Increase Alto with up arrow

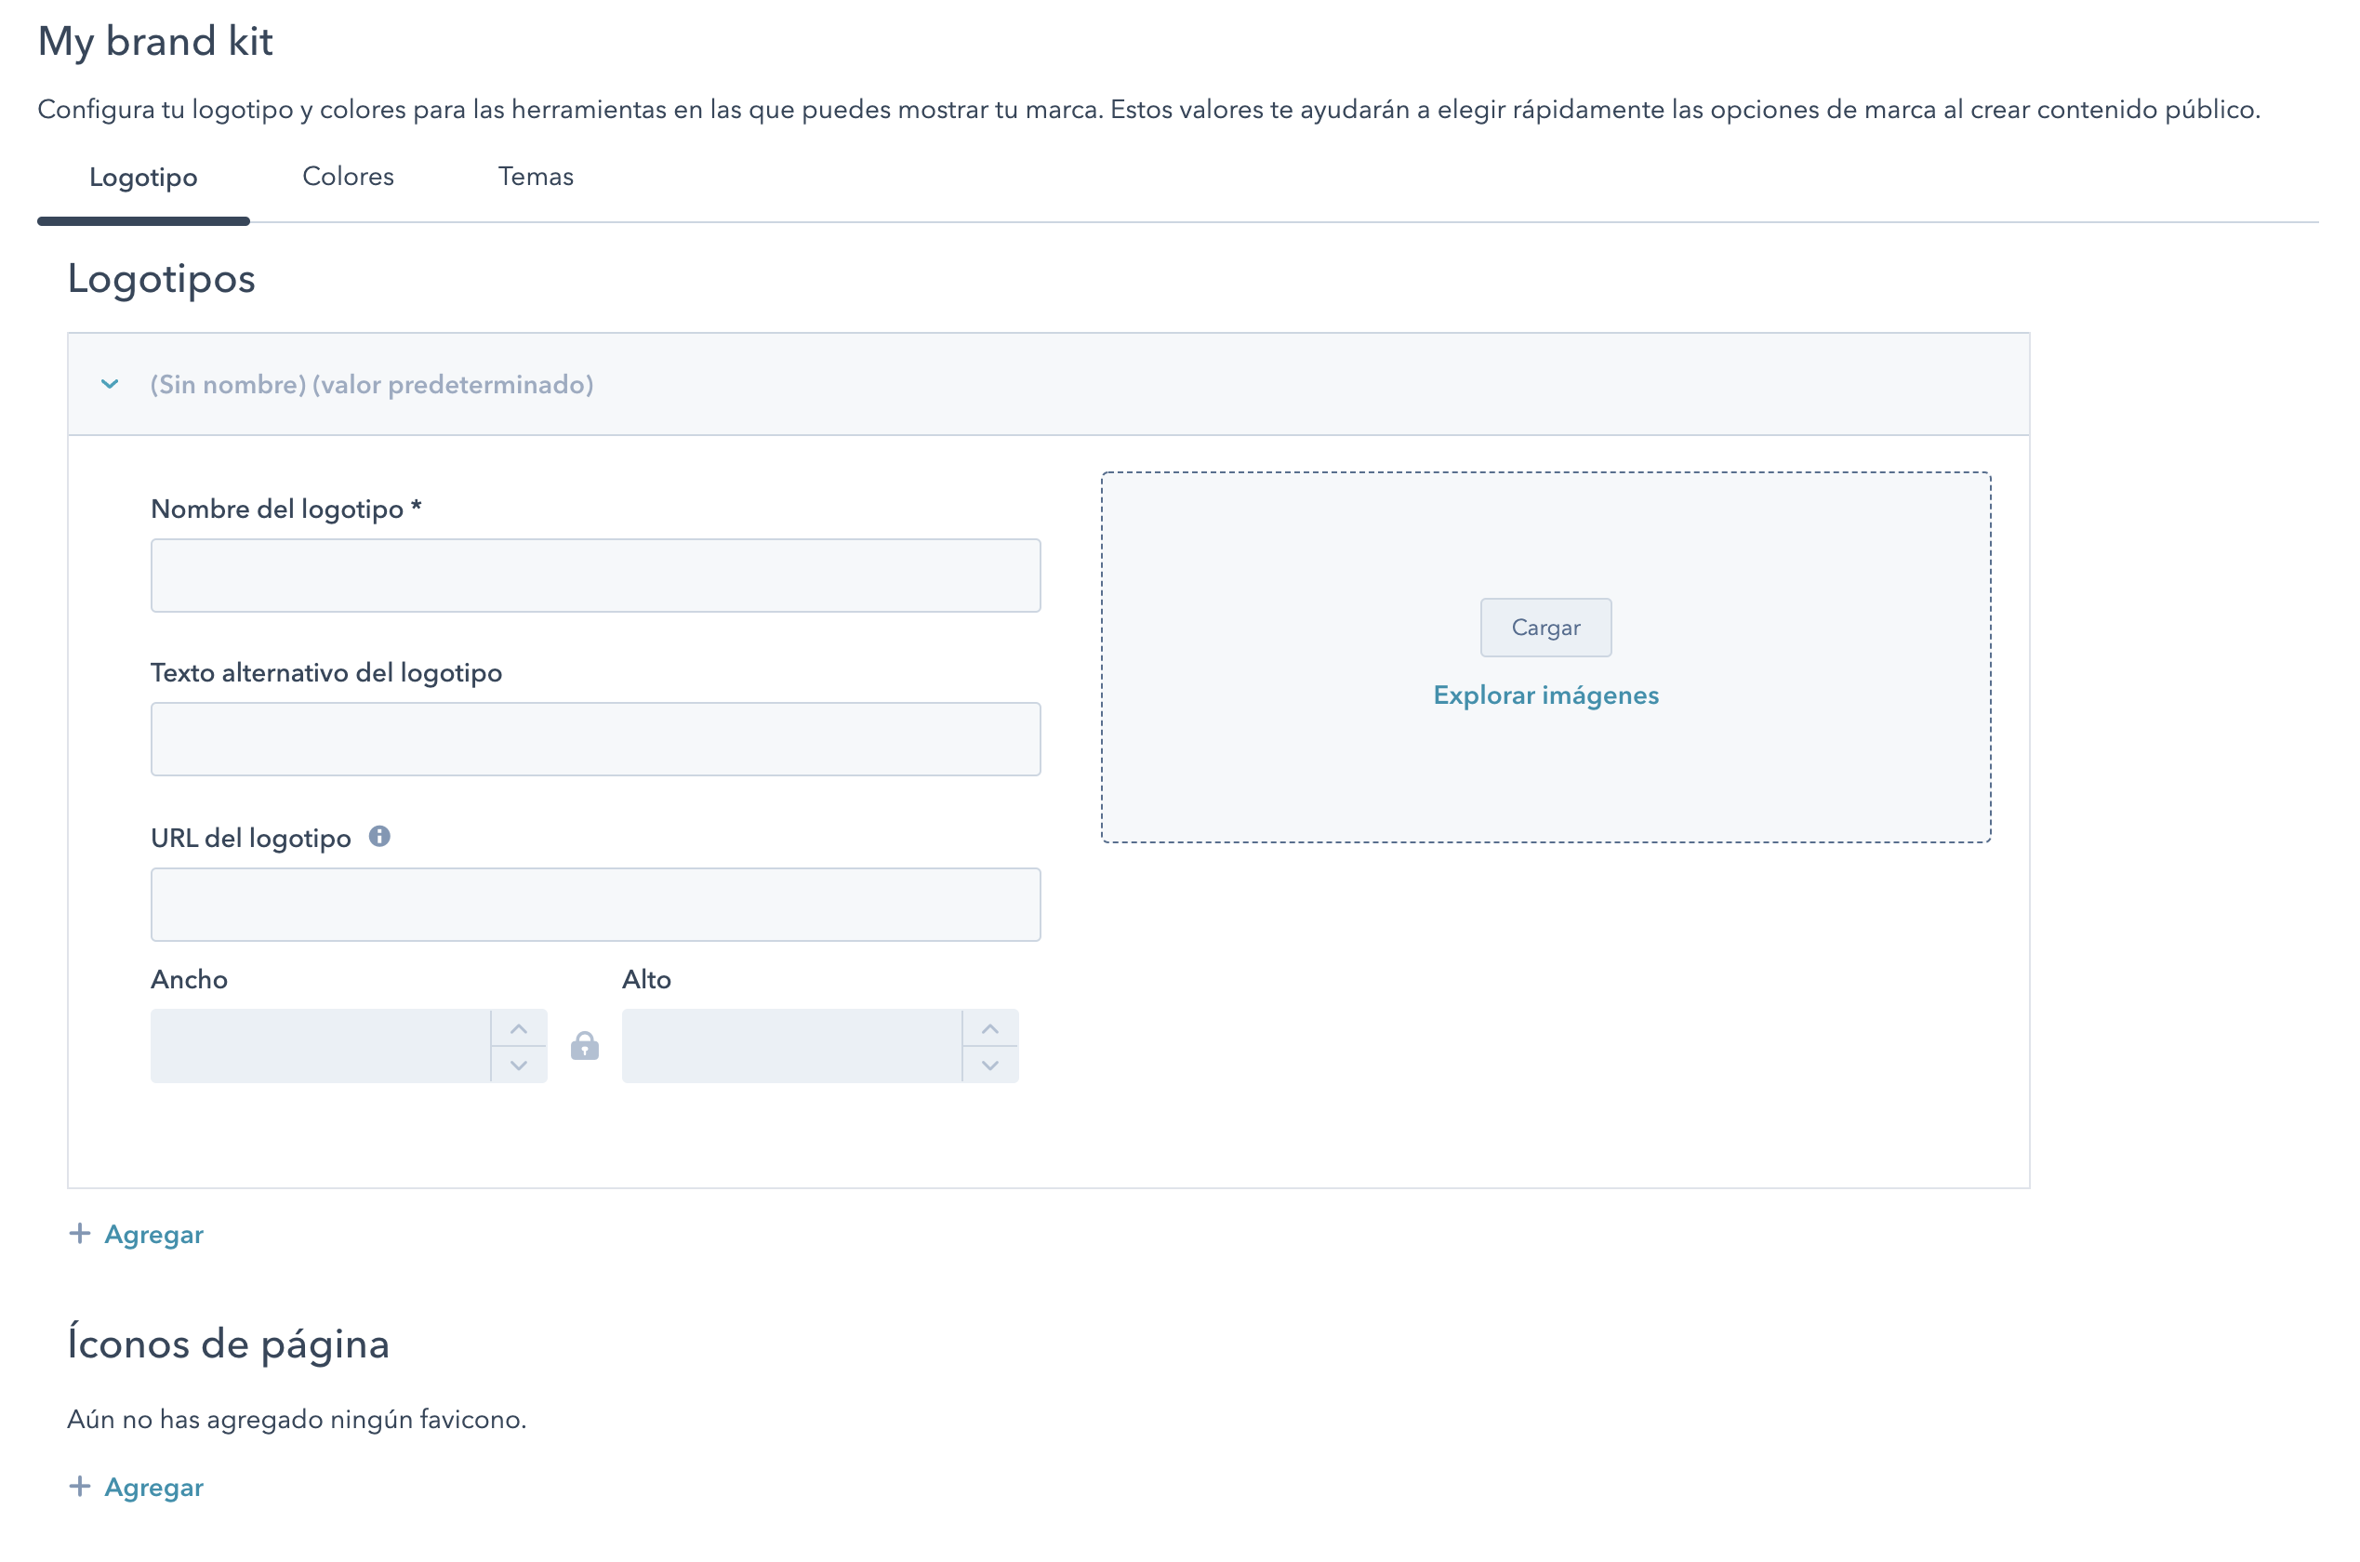(989, 1028)
